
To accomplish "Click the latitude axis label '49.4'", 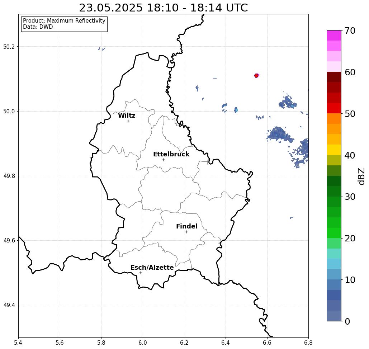I will click(x=9, y=305).
